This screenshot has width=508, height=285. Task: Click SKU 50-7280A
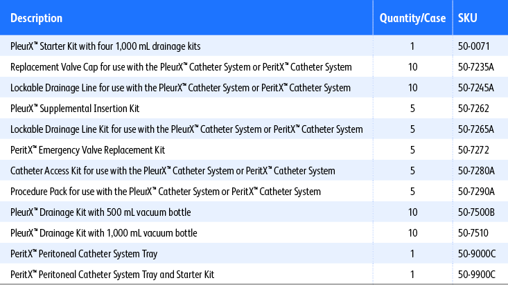tap(475, 171)
